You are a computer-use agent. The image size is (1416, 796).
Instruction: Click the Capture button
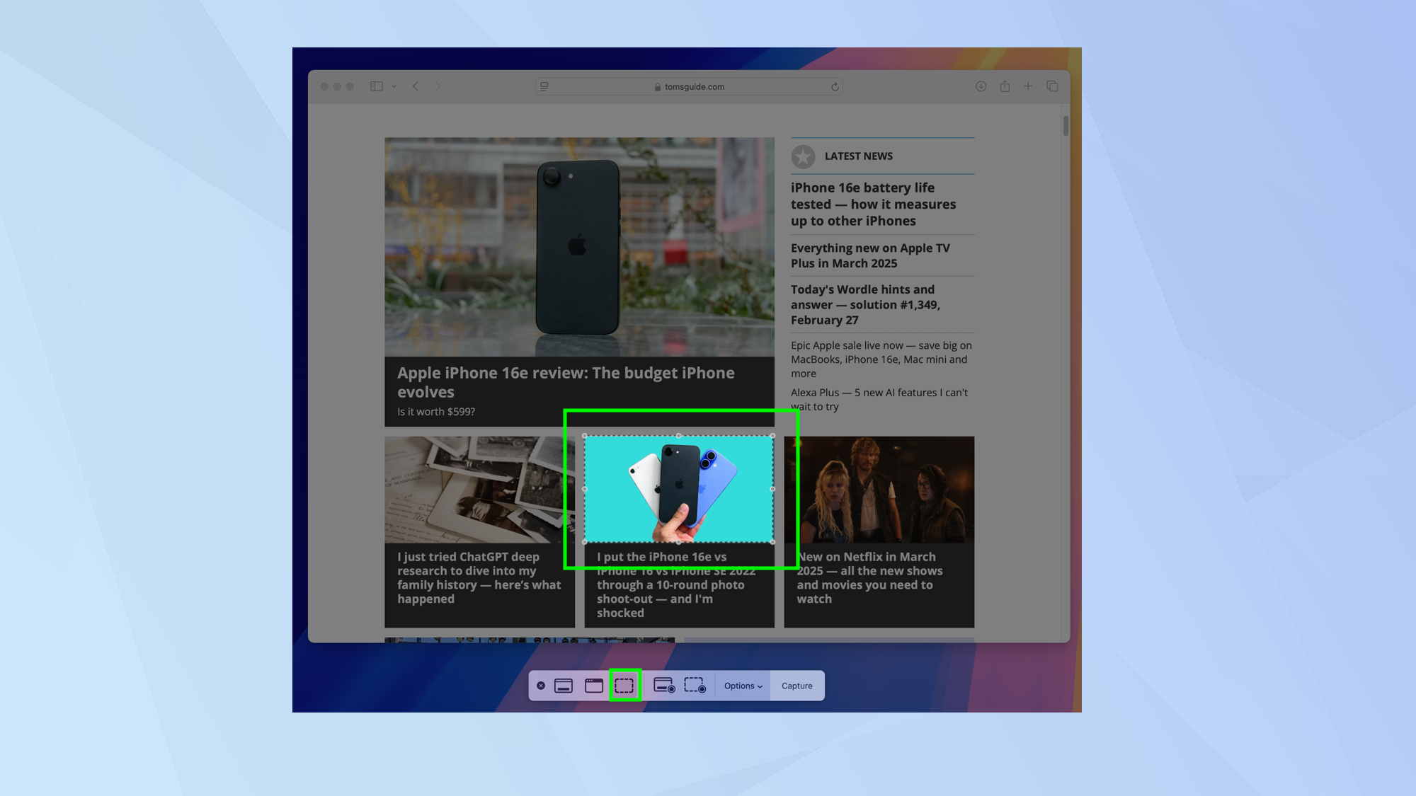pos(796,685)
